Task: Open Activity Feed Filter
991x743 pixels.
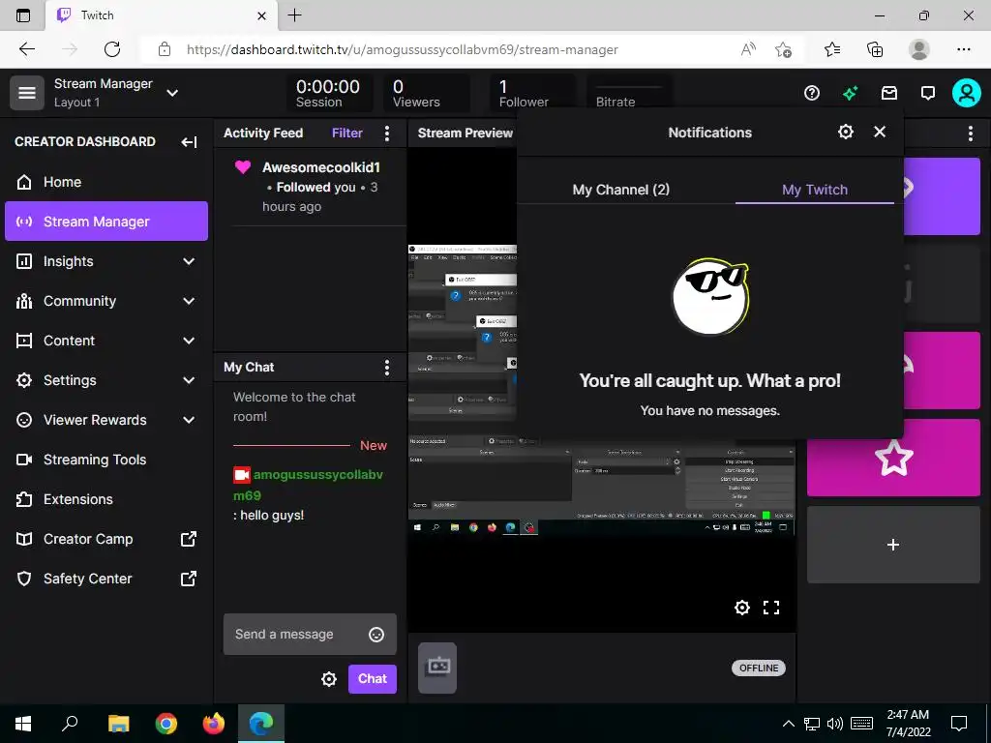Action: point(347,133)
